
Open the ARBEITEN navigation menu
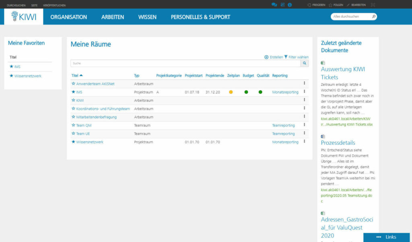(x=112, y=17)
